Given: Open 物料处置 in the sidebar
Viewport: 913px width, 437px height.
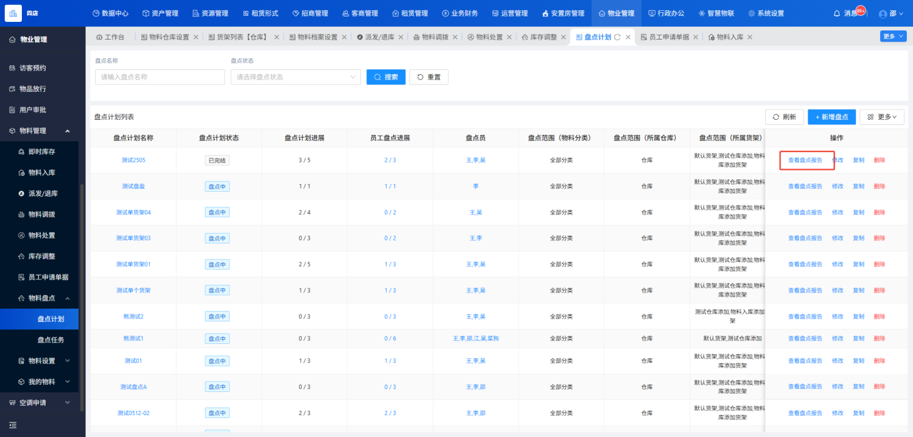Looking at the screenshot, I should (42, 236).
